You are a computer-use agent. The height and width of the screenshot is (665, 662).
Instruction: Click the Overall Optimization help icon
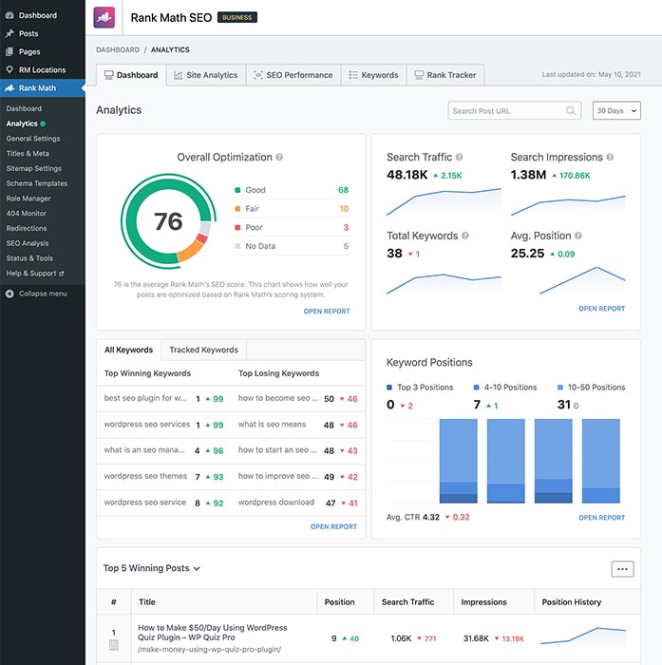(279, 158)
